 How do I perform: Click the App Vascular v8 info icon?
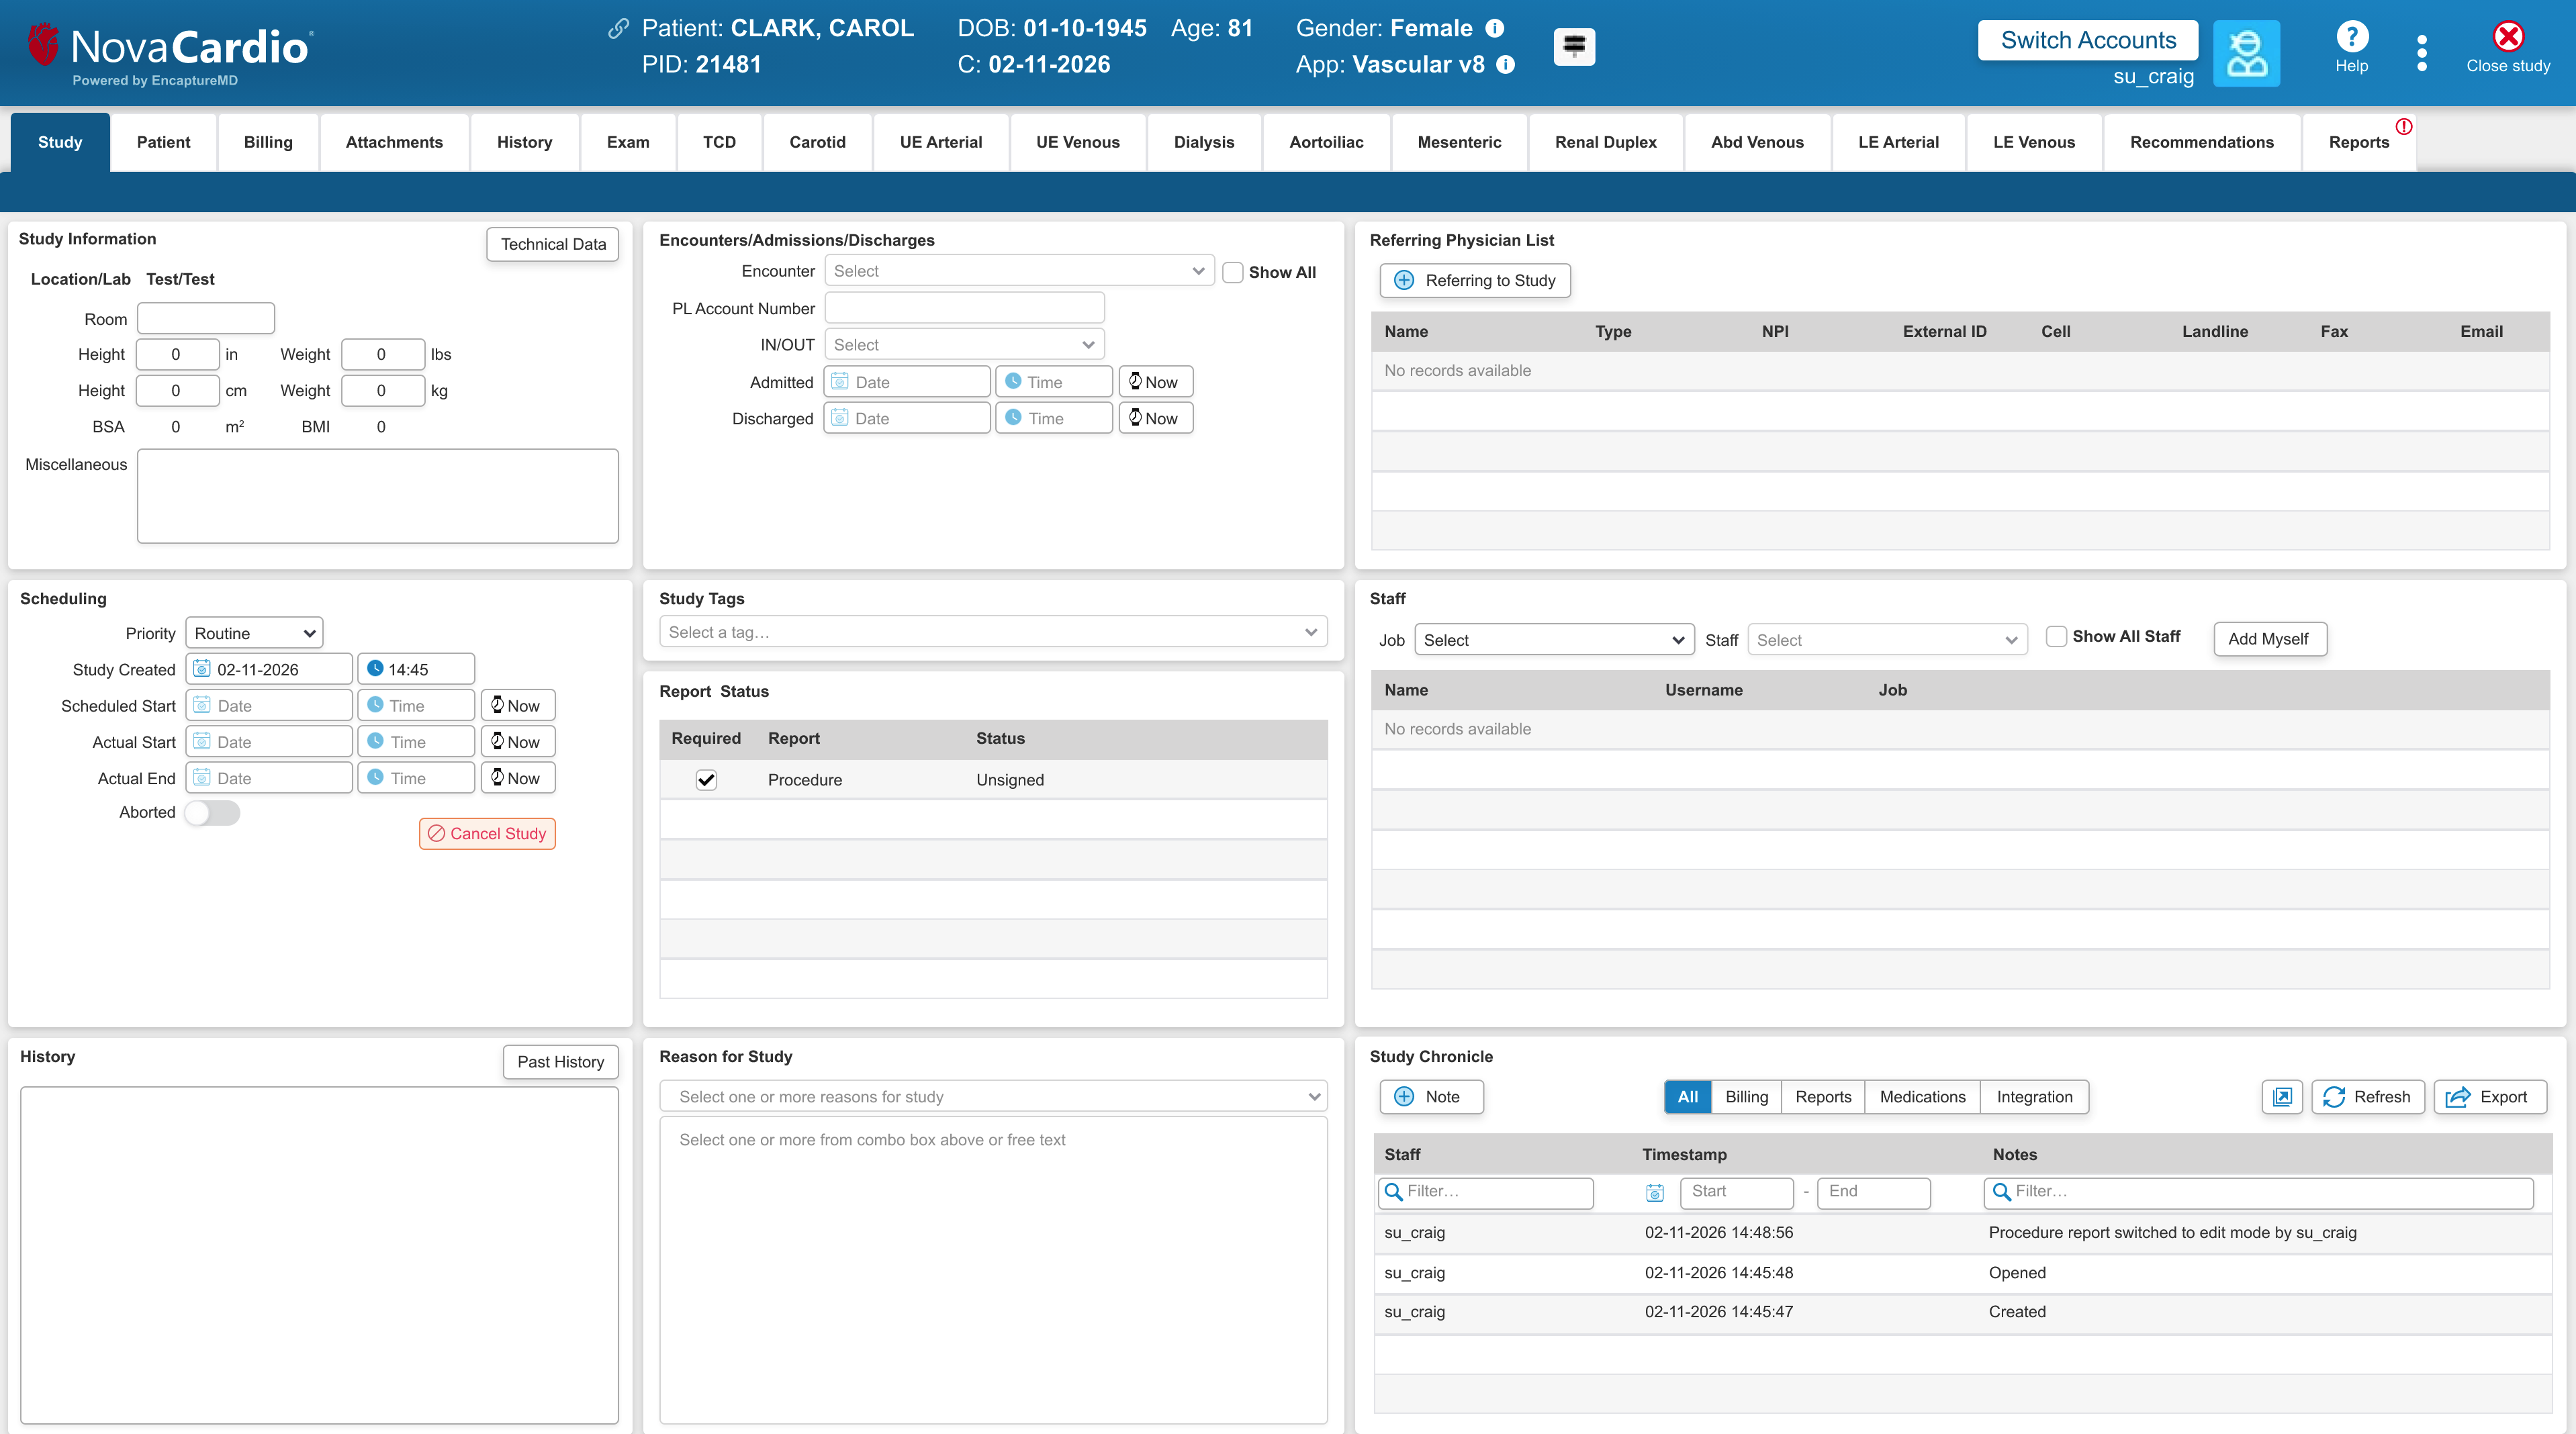tap(1505, 65)
